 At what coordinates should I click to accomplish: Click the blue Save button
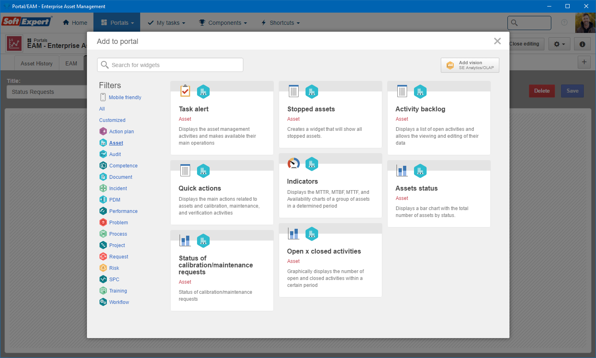tap(572, 91)
